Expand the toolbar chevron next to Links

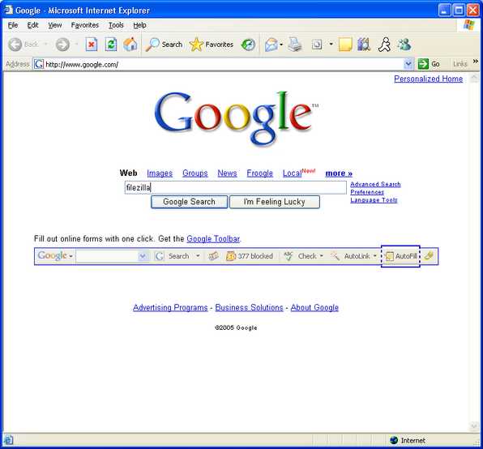476,62
